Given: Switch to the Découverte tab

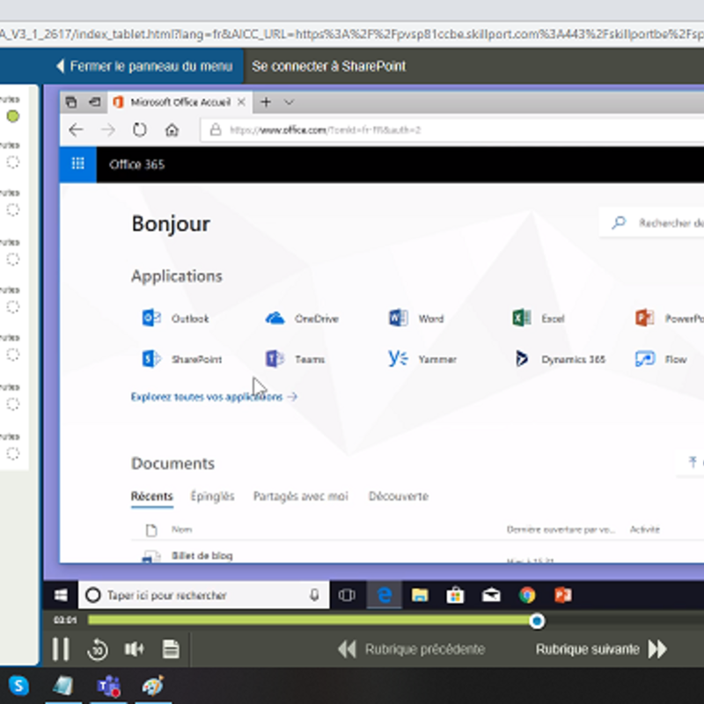Looking at the screenshot, I should point(399,496).
